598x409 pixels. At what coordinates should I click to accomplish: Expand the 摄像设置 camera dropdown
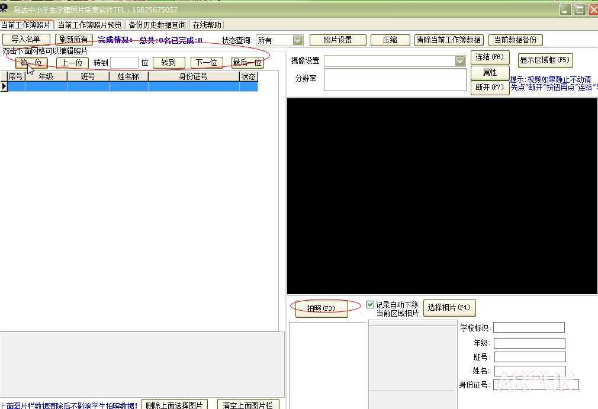(459, 61)
